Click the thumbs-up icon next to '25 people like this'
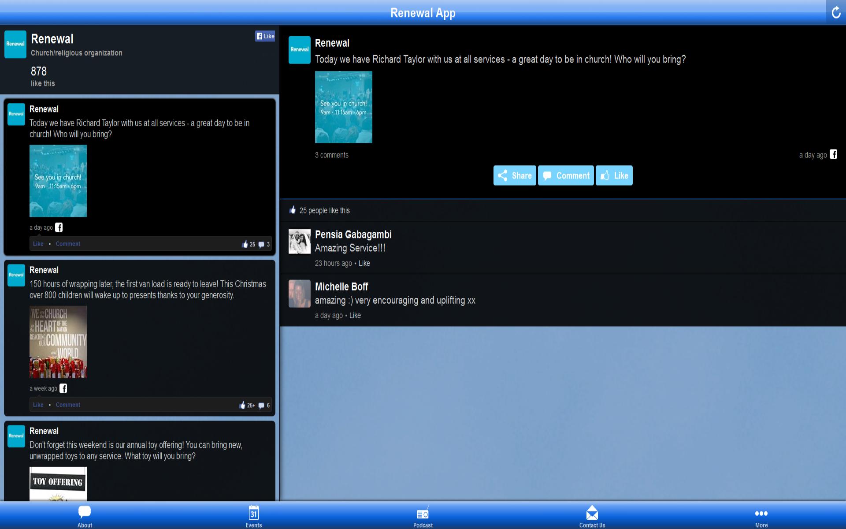846x529 pixels. [293, 210]
